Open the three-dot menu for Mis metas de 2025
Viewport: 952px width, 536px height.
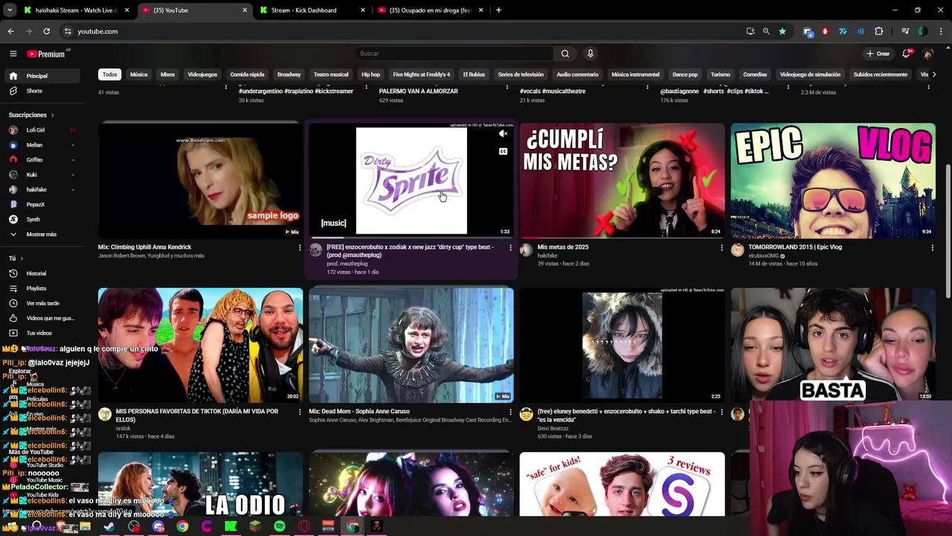click(721, 248)
